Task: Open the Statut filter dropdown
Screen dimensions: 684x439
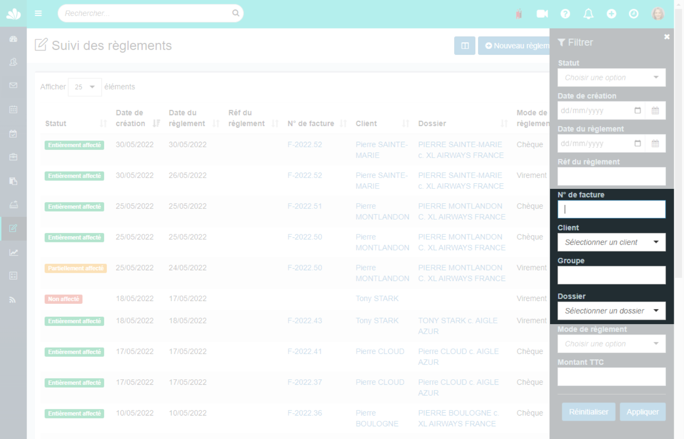Action: 611,77
